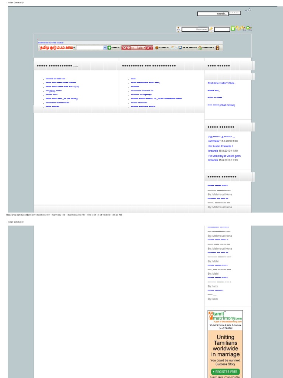Click the REGISTER FREE button in ad
Image resolution: width=283 pixels, height=378 pixels.
click(225, 371)
